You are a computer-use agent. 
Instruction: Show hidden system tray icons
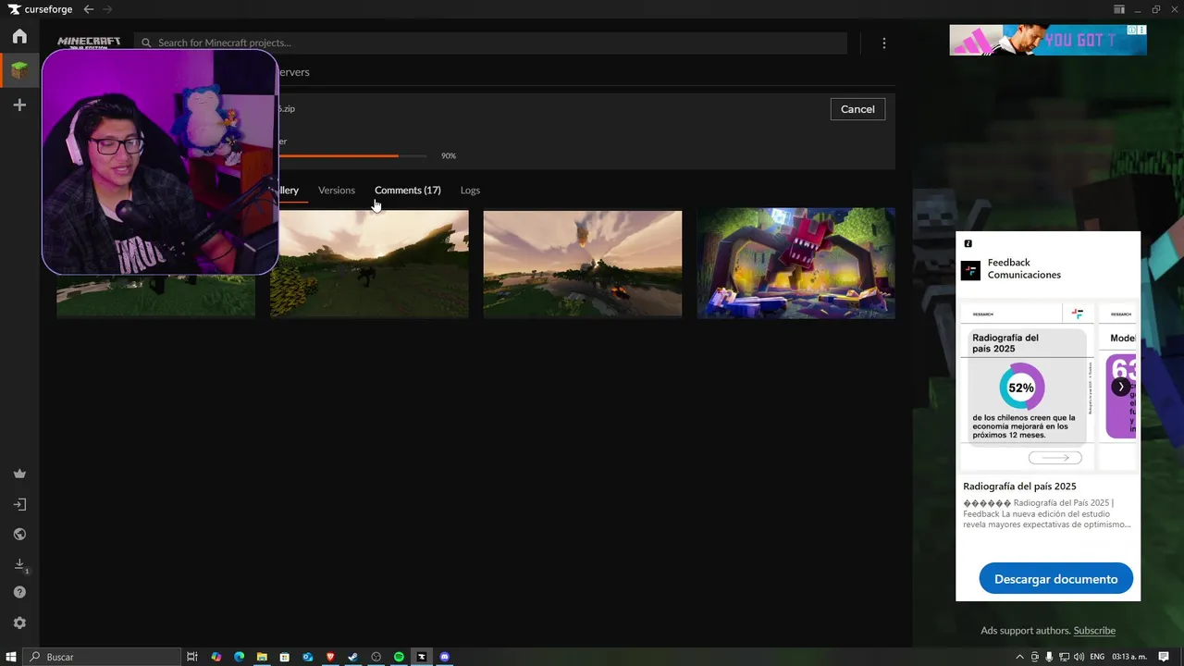pyautogui.click(x=1019, y=657)
